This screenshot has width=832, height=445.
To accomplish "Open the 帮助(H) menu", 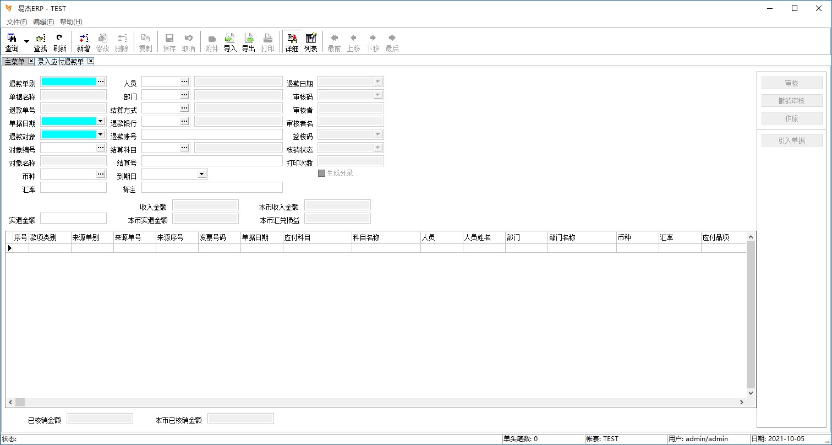I will [71, 22].
